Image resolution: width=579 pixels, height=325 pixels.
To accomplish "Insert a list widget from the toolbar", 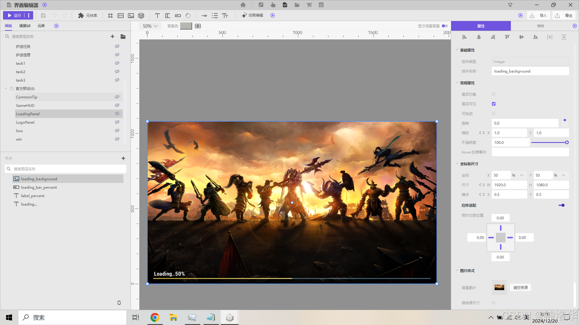I will [x=215, y=15].
